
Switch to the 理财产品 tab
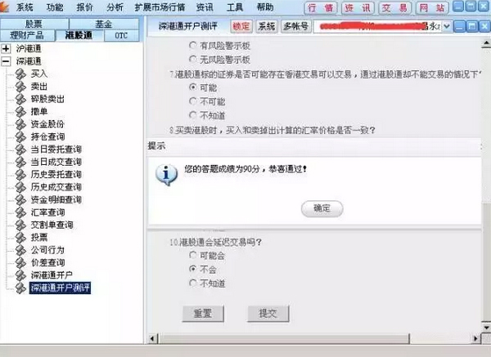[27, 35]
